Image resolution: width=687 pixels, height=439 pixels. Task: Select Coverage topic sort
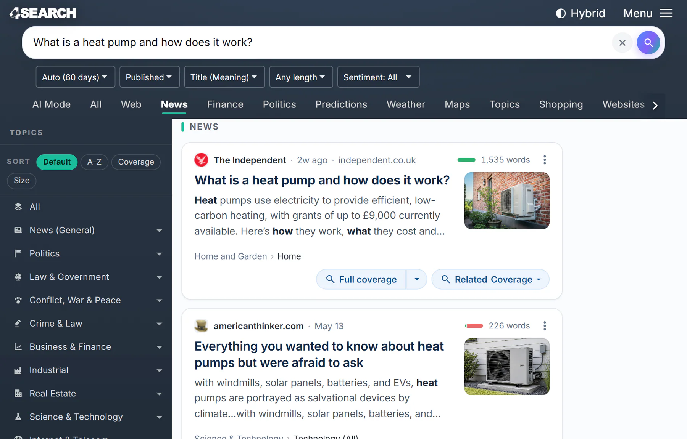coord(136,162)
